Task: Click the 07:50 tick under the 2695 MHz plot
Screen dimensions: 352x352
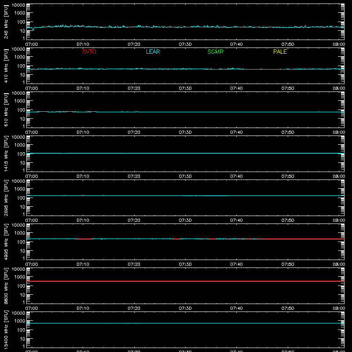Action: 288,220
